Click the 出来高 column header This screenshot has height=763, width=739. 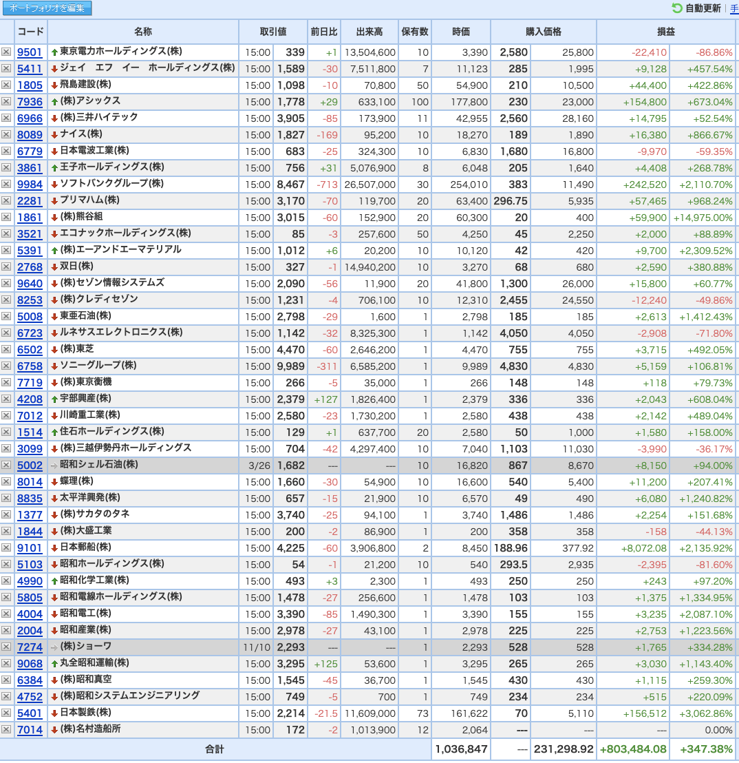(x=369, y=32)
